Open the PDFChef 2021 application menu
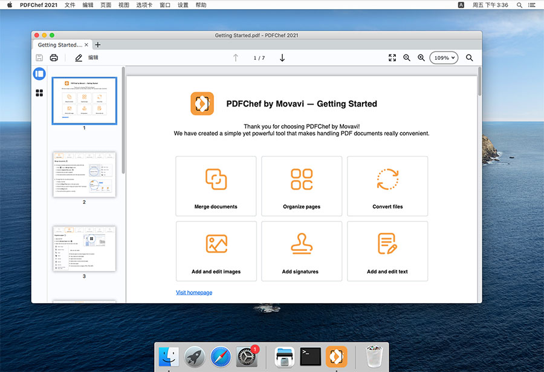 tap(39, 5)
